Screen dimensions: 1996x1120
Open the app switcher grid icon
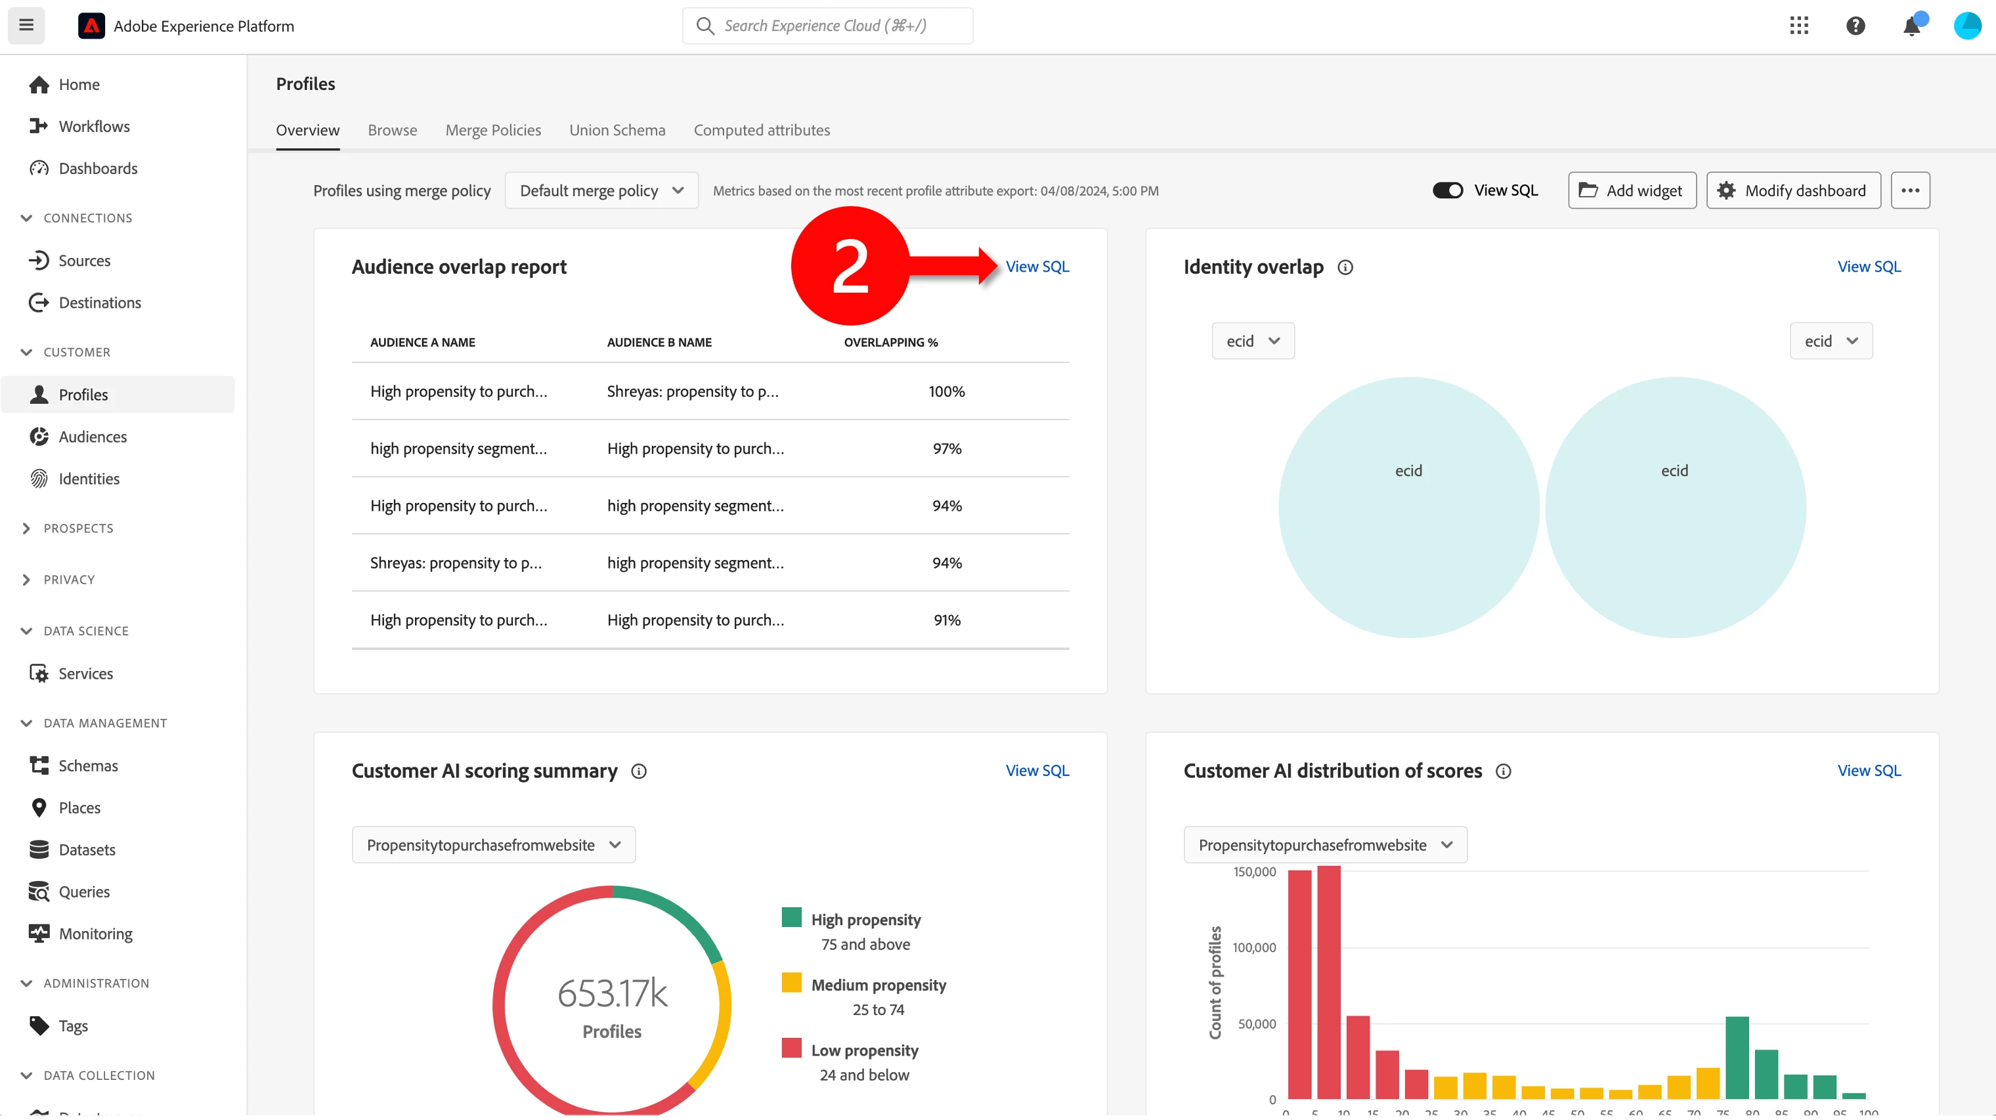tap(1798, 26)
